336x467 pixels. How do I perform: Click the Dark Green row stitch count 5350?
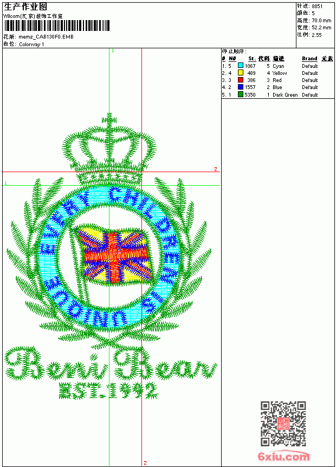pos(250,94)
